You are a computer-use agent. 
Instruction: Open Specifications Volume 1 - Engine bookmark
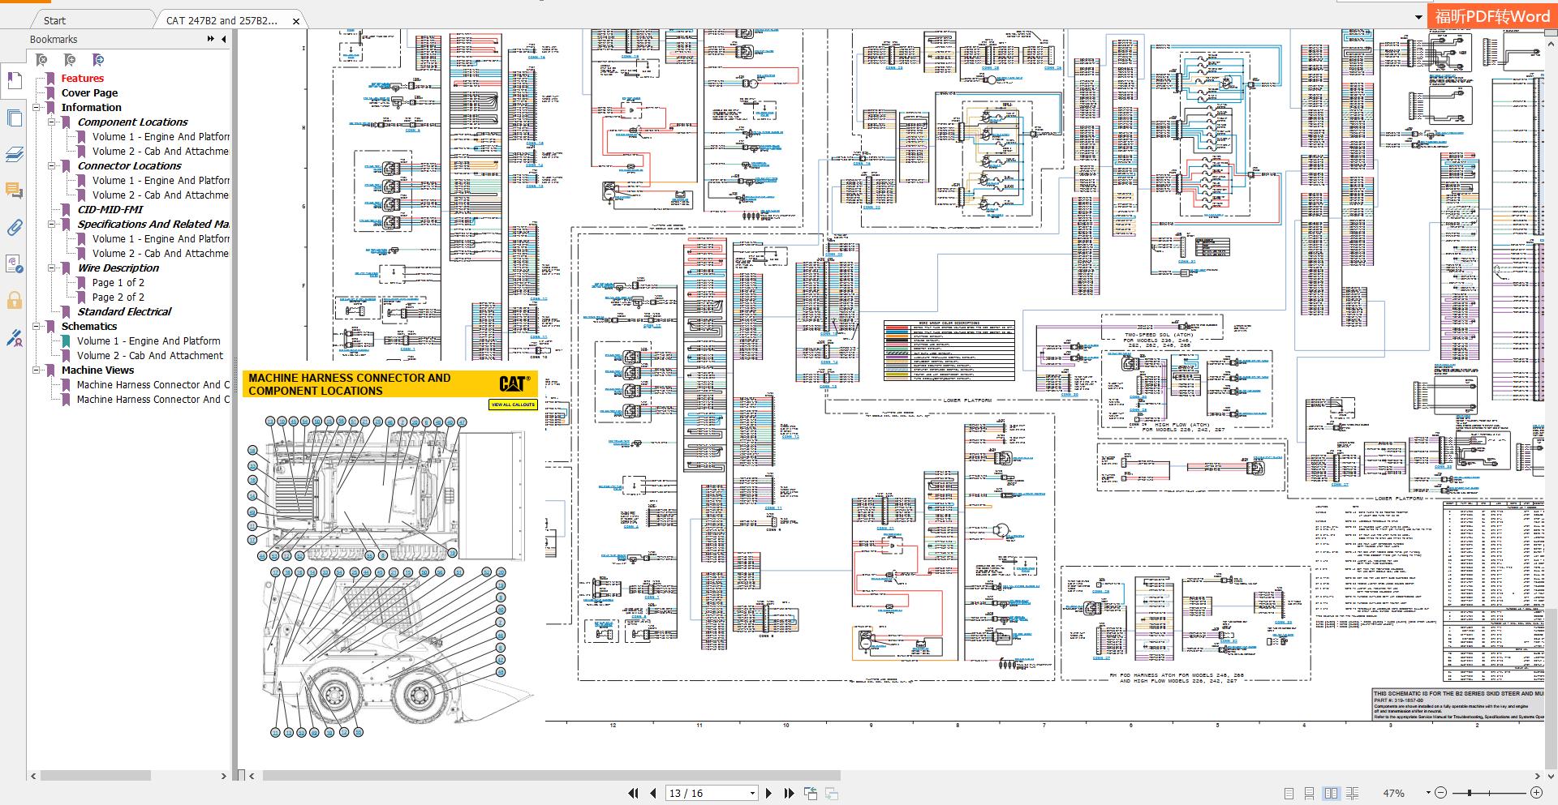pos(161,239)
